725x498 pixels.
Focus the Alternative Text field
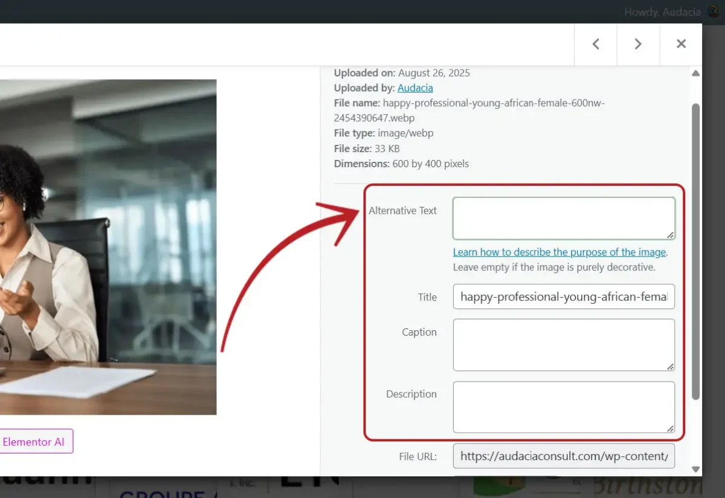[563, 218]
